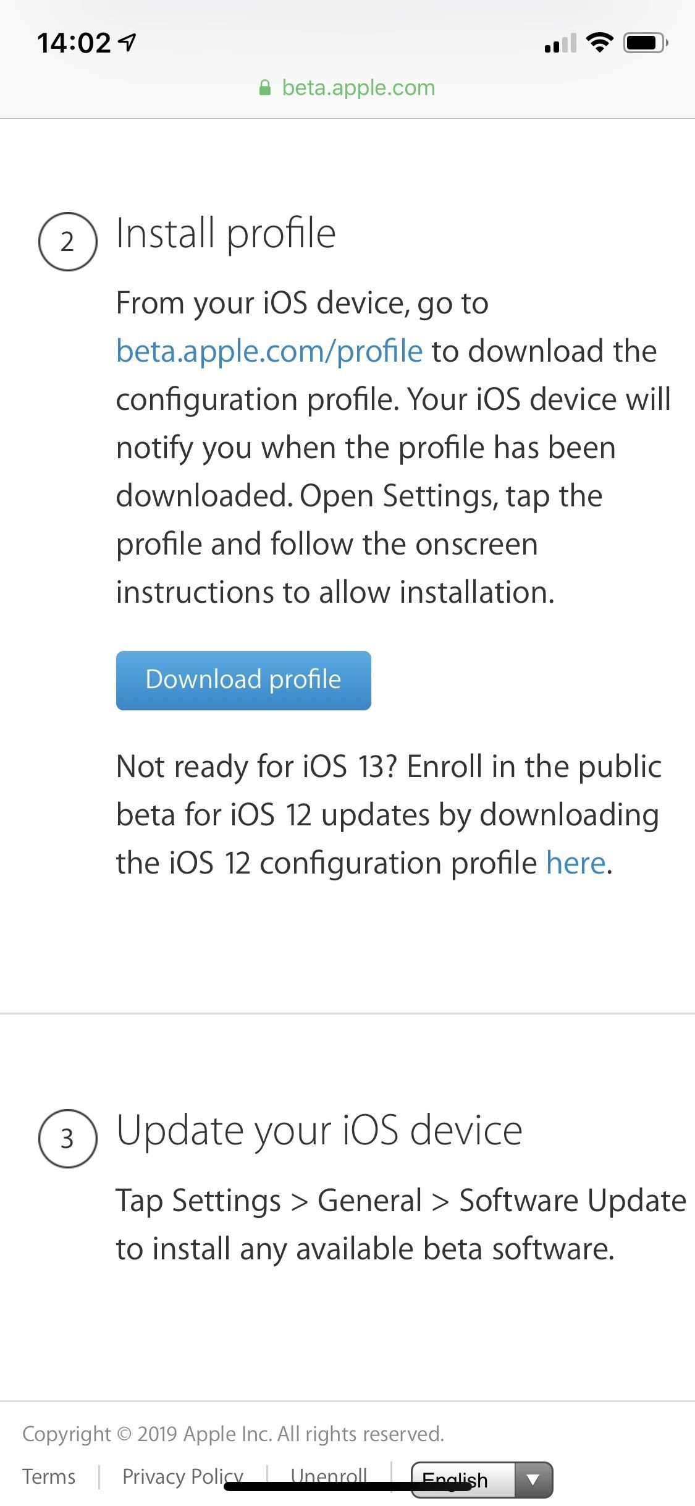The image size is (695, 1506).
Task: Tap the padlock icon beside beta.apple.com
Action: click(x=266, y=87)
